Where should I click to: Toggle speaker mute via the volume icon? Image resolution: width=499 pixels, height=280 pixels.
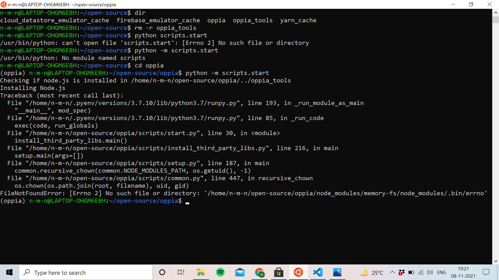430,272
